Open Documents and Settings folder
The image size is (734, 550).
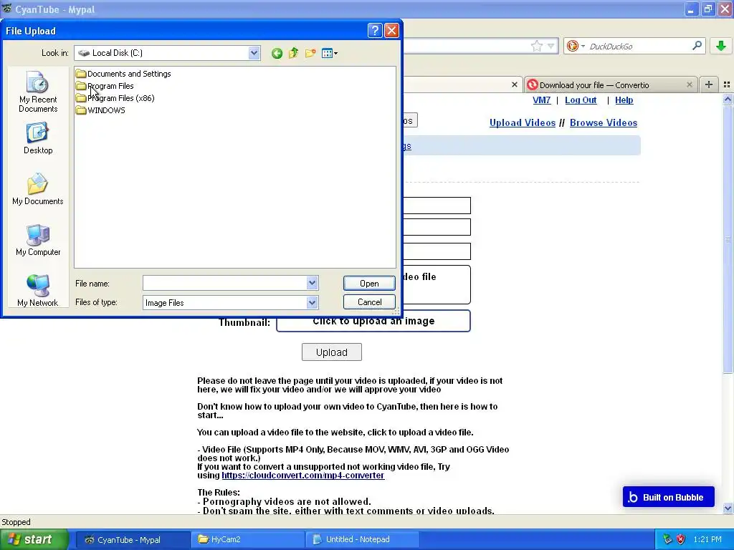pyautogui.click(x=123, y=74)
